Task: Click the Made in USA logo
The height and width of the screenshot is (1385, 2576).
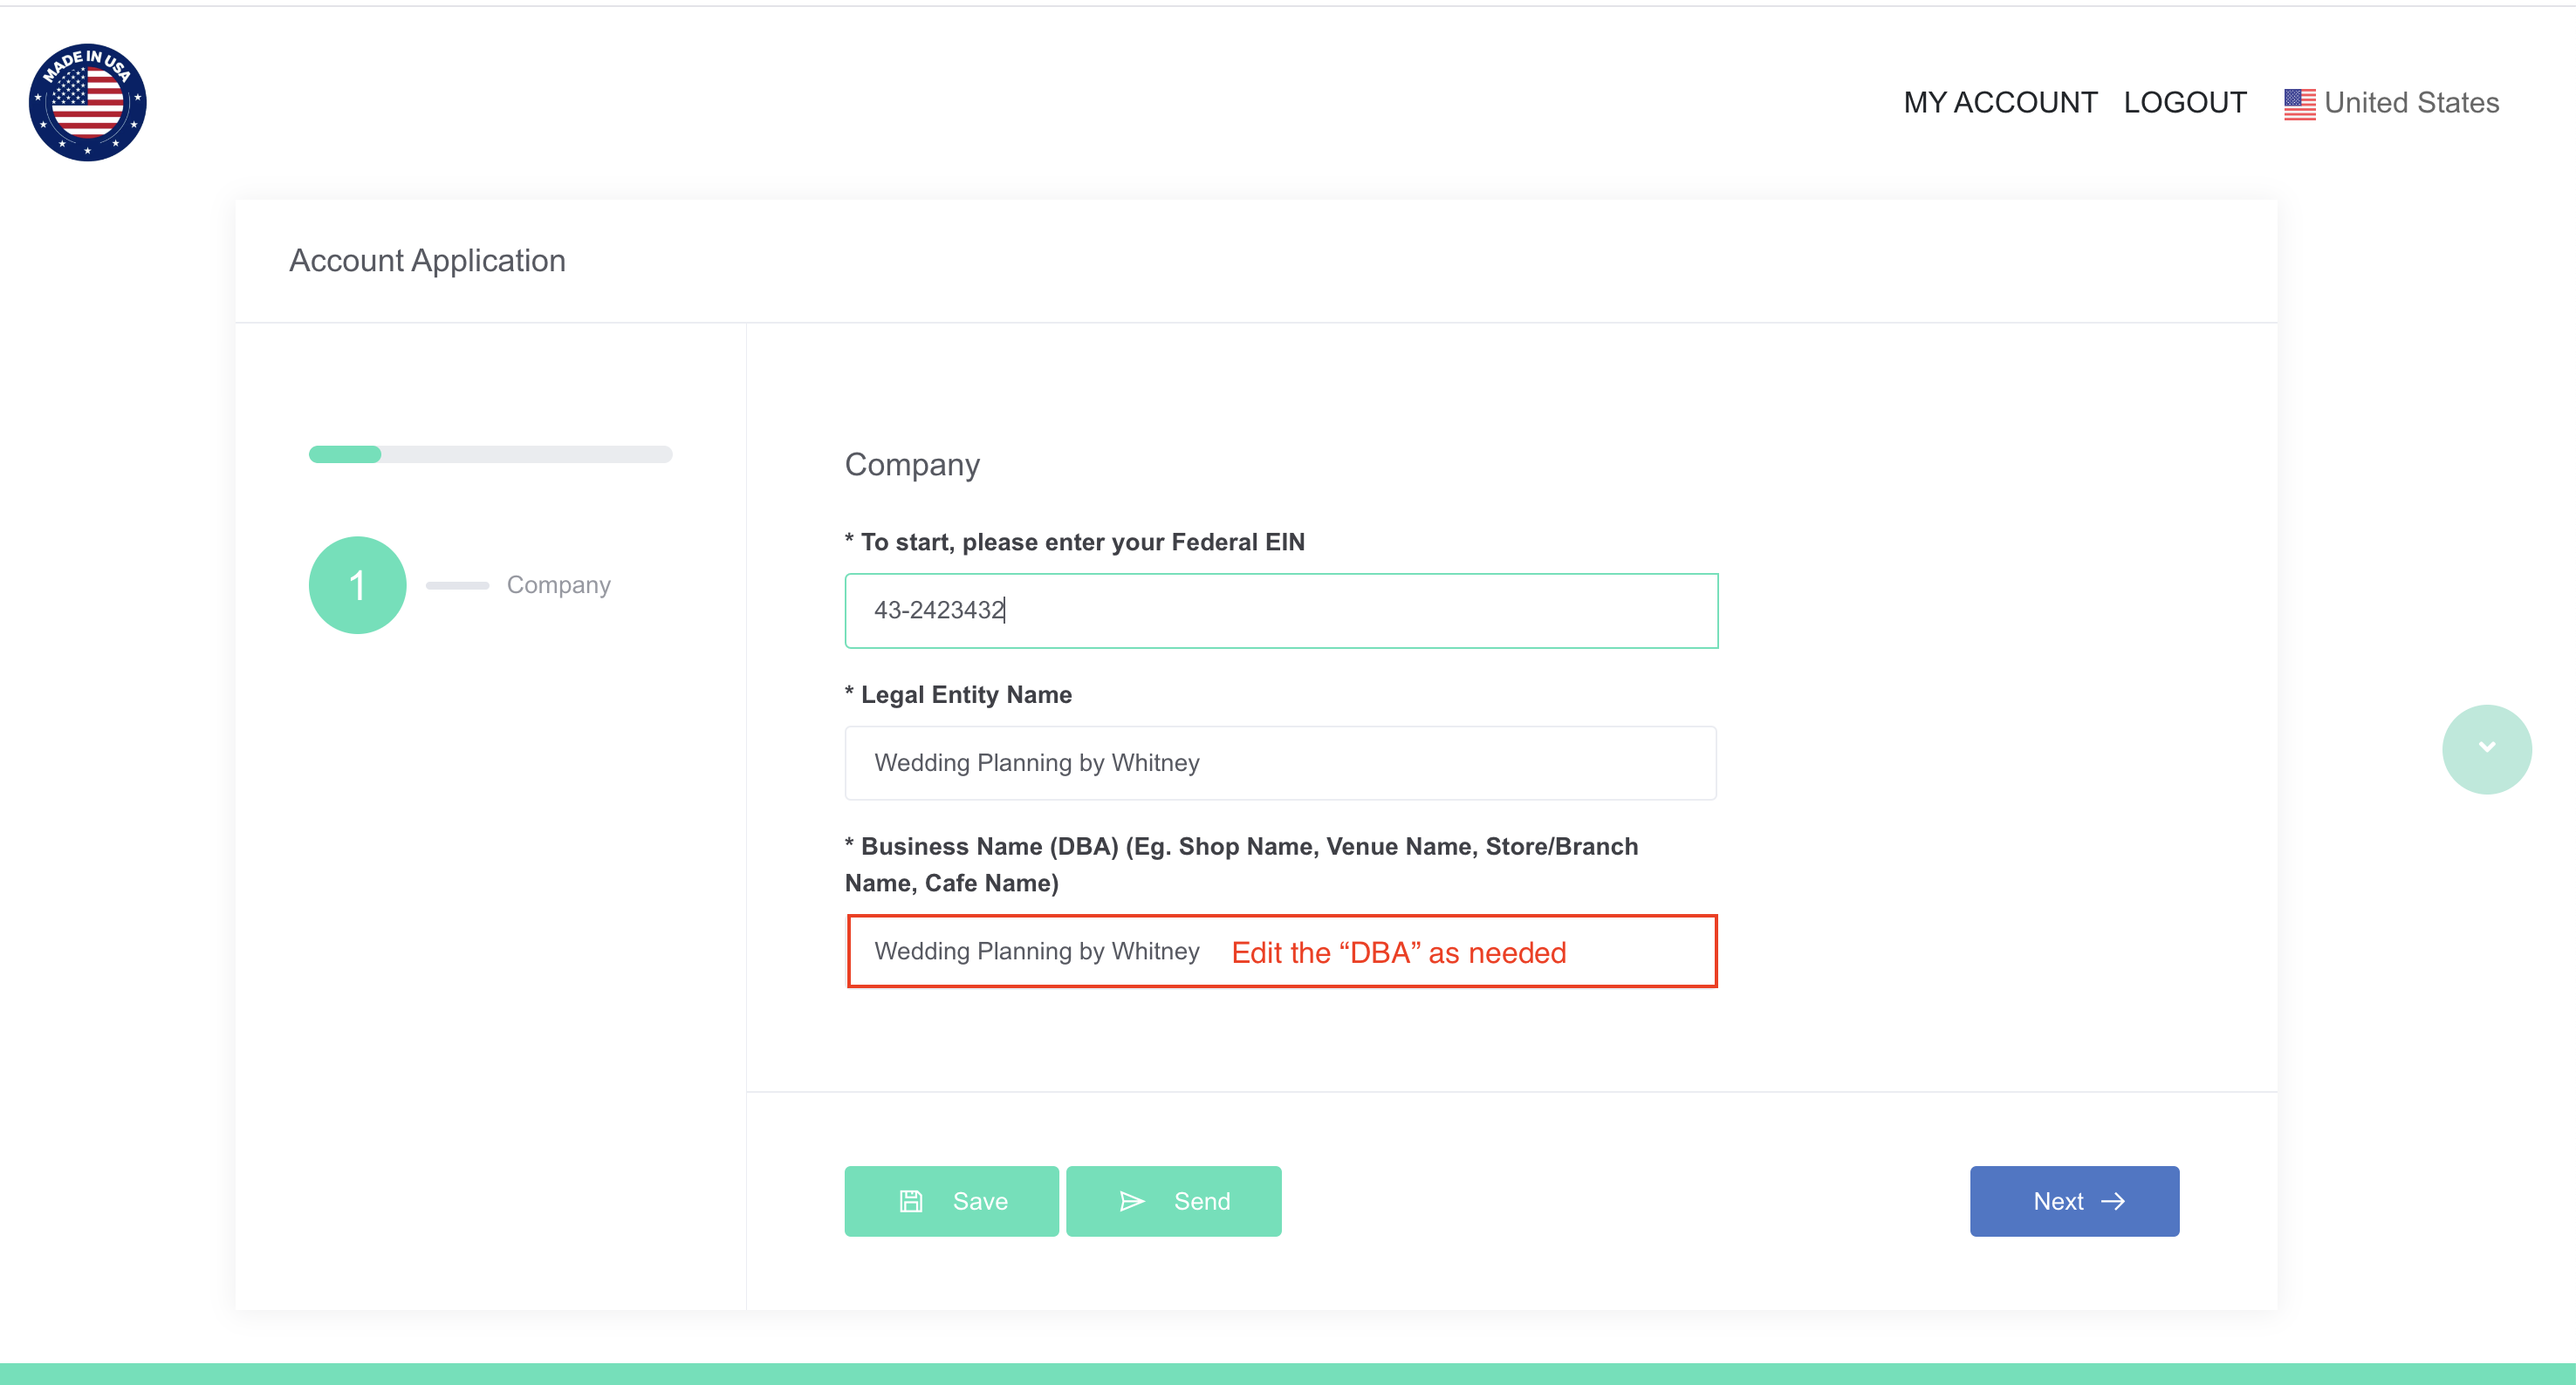Action: [x=88, y=102]
